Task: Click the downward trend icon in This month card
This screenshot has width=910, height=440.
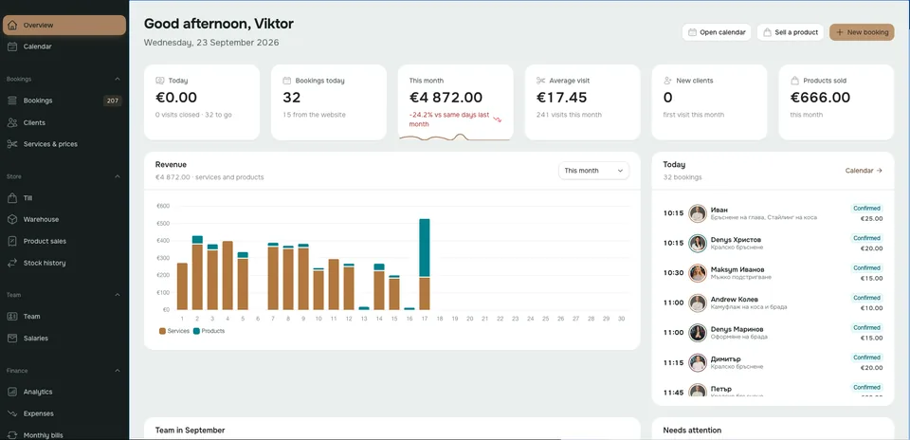Action: [498, 119]
